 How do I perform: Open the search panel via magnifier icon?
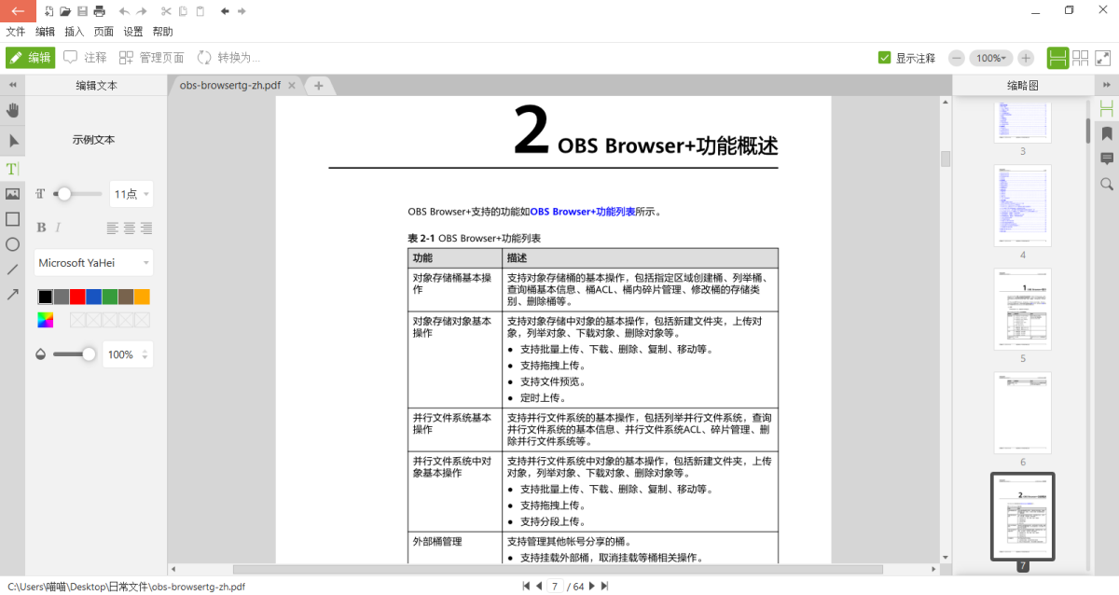[x=1106, y=184]
